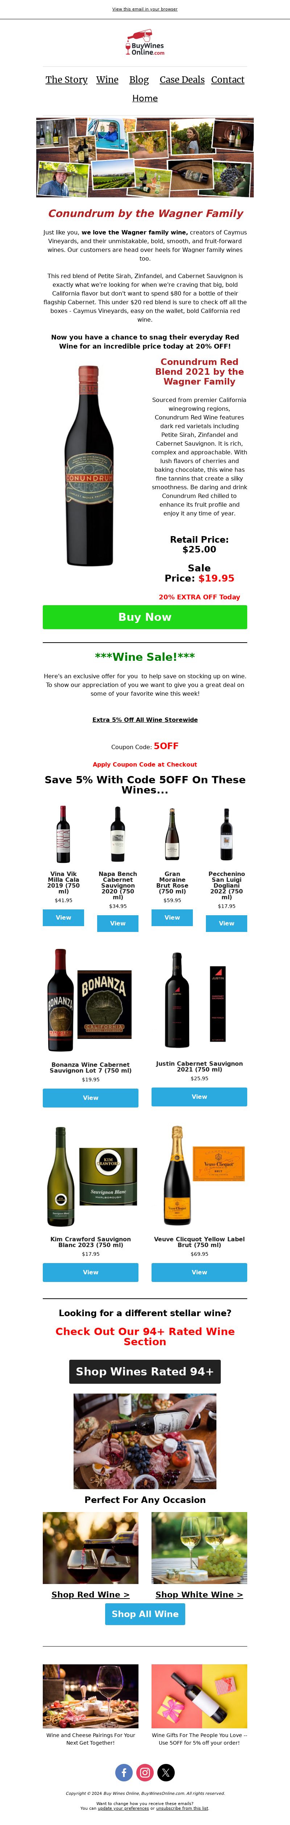Screen dimensions: 290x1825
Task: Click Shop Wines Rated 94+ button
Action: pos(145,1371)
